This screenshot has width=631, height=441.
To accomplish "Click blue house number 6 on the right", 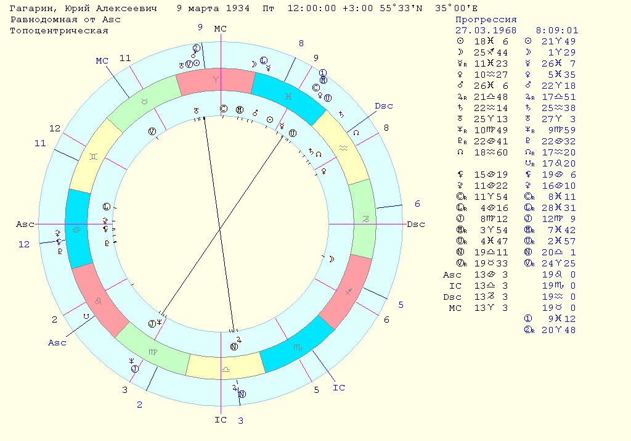I will click(x=417, y=204).
